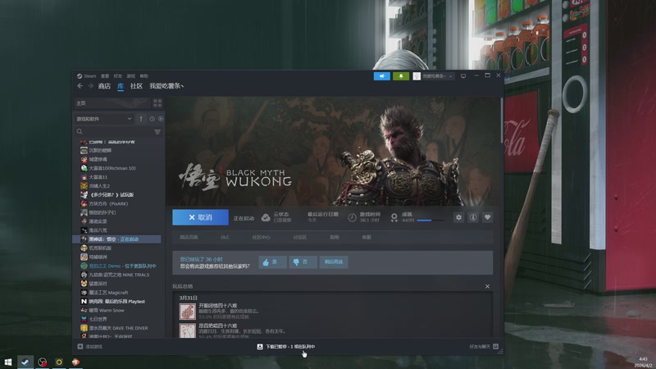Click the green notifications bell button
Screen dimensions: 656x369
401,76
